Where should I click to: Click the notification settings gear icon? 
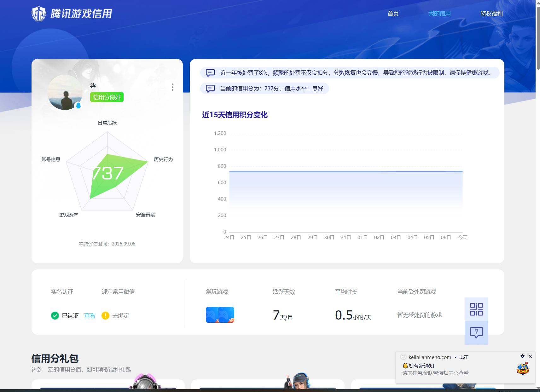tap(522, 356)
